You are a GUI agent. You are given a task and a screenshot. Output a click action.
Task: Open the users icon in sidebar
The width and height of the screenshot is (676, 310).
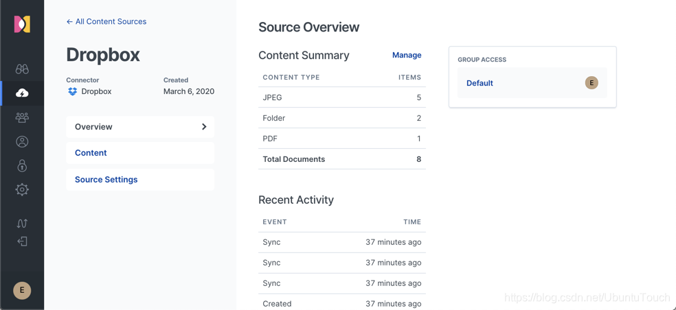(22, 142)
